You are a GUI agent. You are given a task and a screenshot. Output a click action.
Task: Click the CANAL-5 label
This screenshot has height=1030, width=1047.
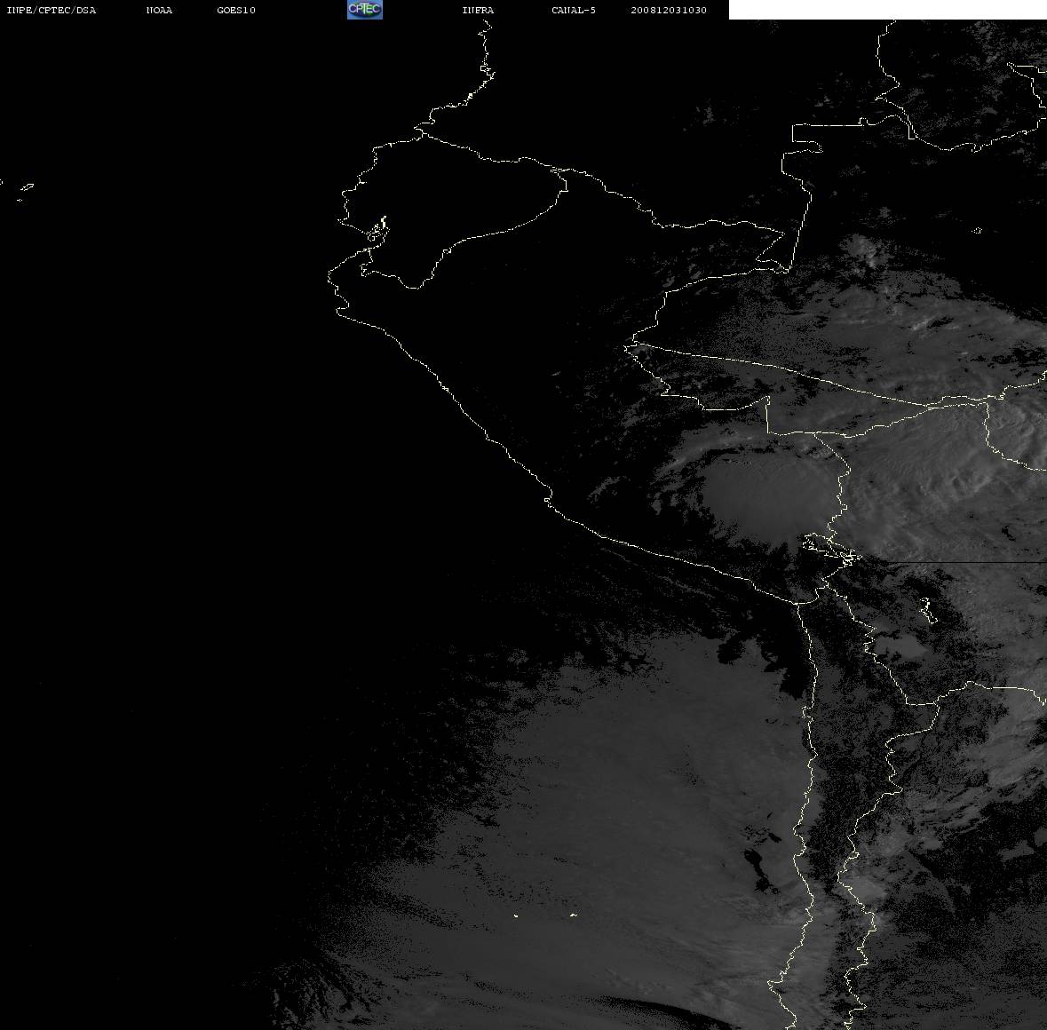[574, 10]
